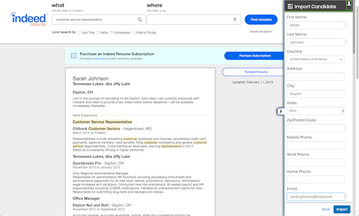Open the Advanced search link

(x=261, y=32)
